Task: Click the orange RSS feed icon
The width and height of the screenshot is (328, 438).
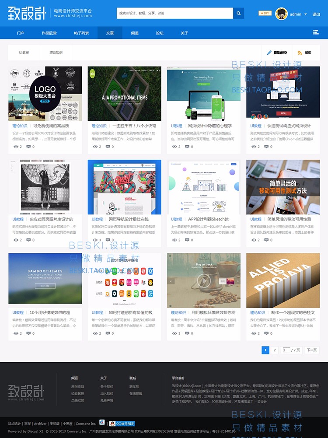Action: (300, 53)
